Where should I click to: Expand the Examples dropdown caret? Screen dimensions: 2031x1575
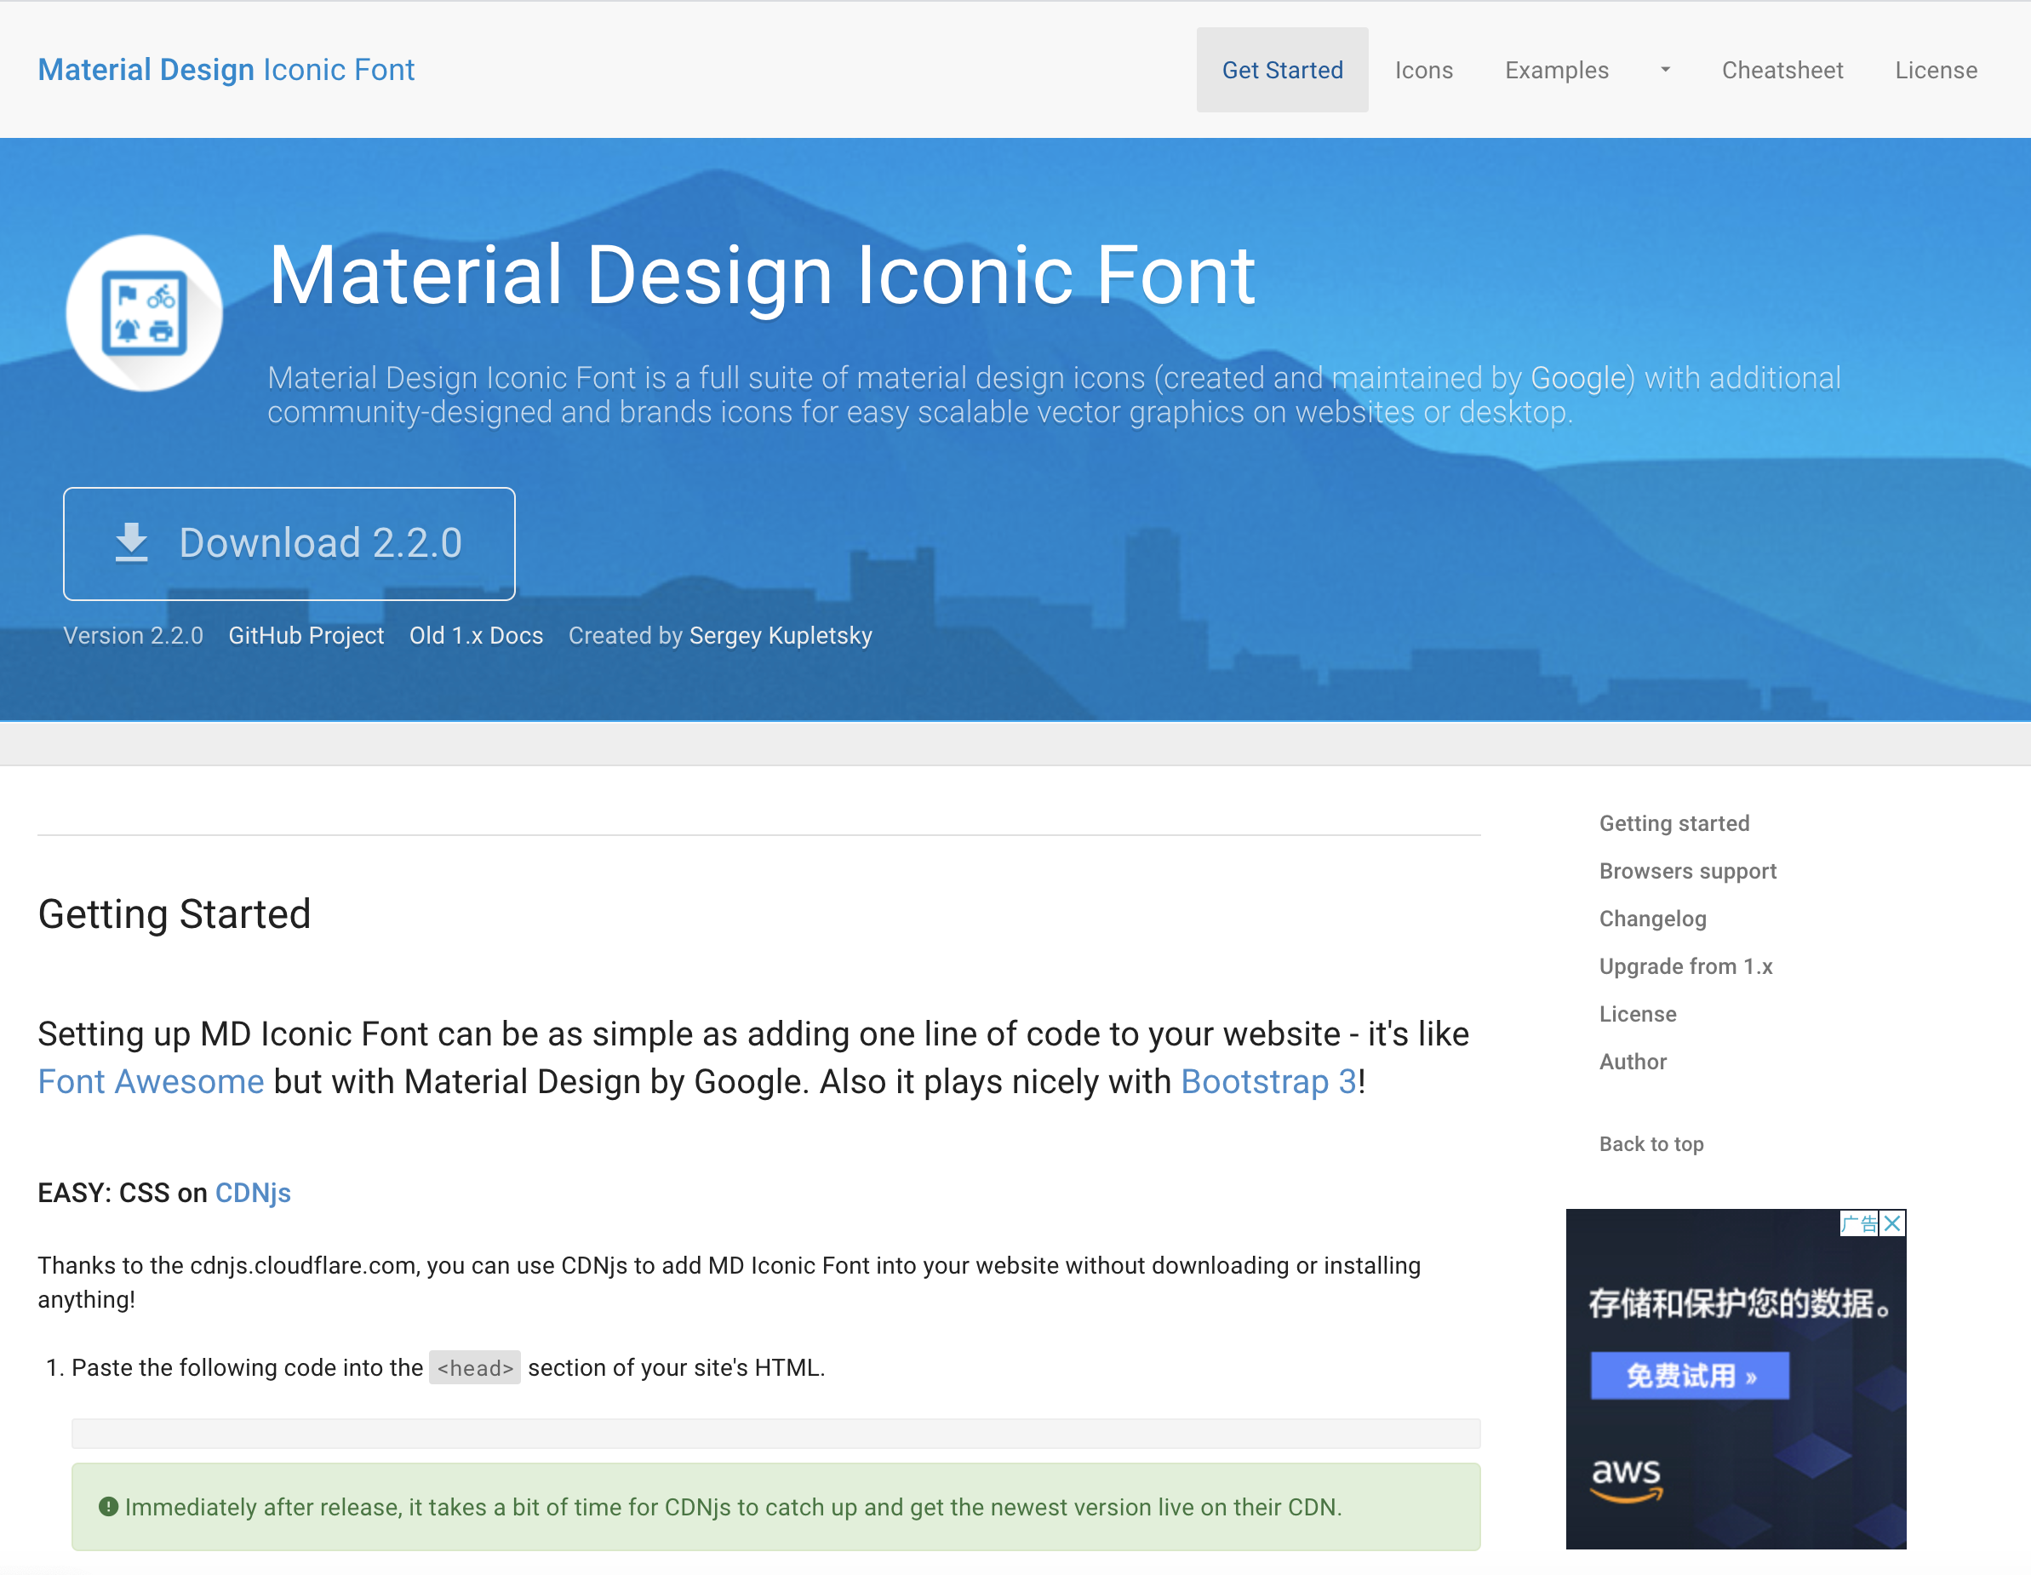click(x=1666, y=70)
